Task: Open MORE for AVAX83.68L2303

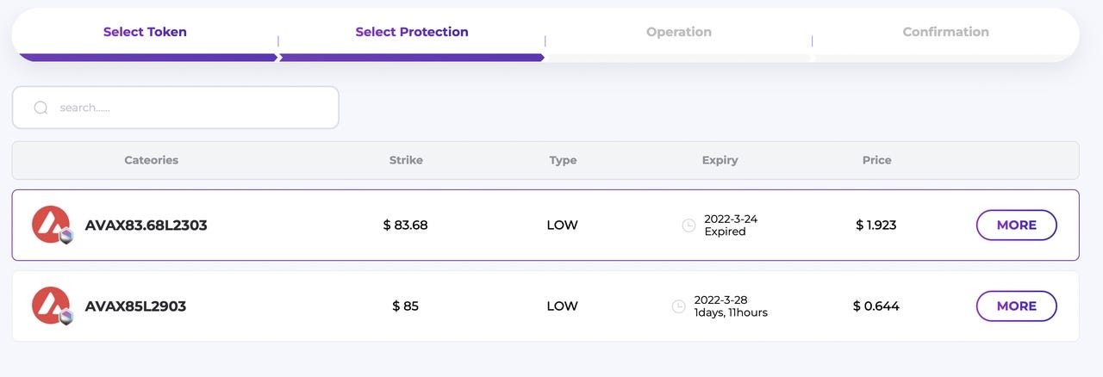Action: click(1016, 225)
